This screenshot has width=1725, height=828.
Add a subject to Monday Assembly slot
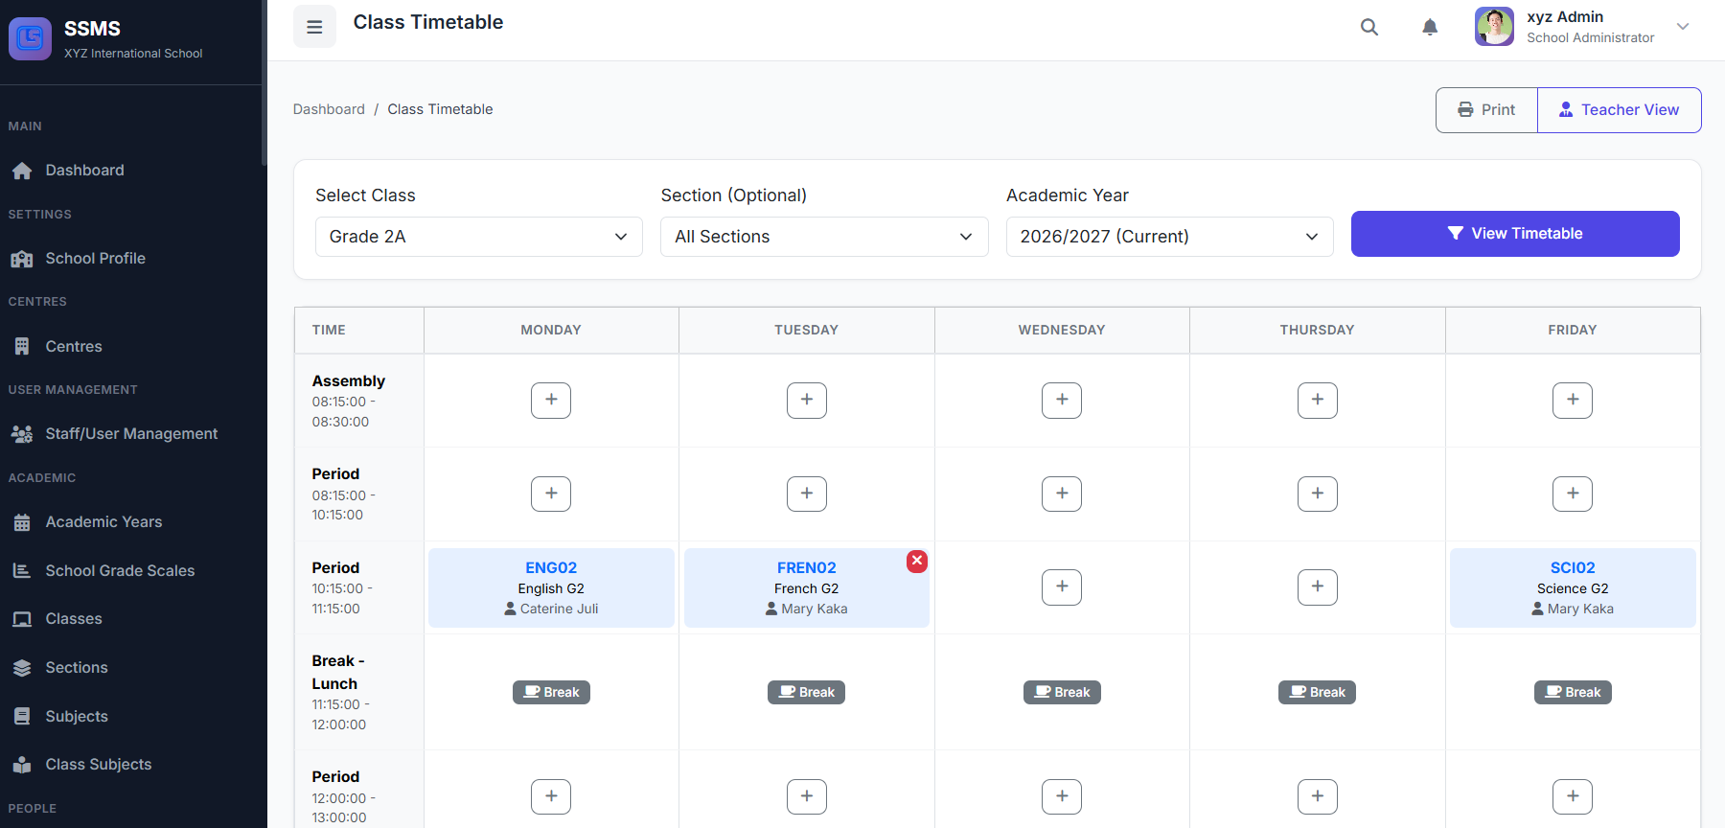551,400
